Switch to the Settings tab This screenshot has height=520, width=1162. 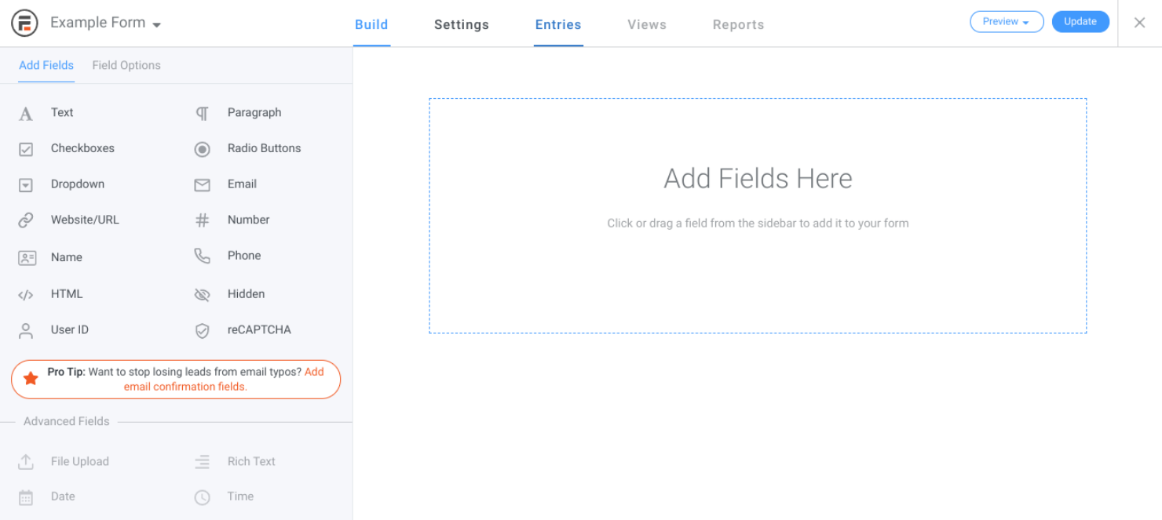coord(461,25)
